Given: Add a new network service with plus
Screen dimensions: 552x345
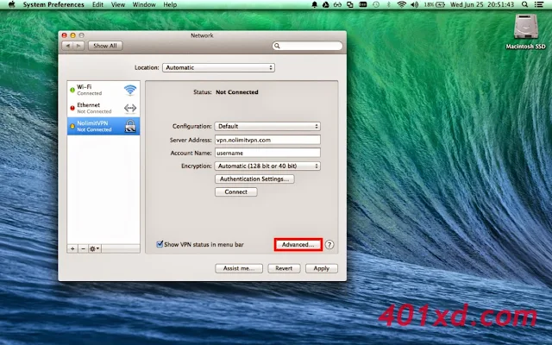Looking at the screenshot, I should point(72,249).
